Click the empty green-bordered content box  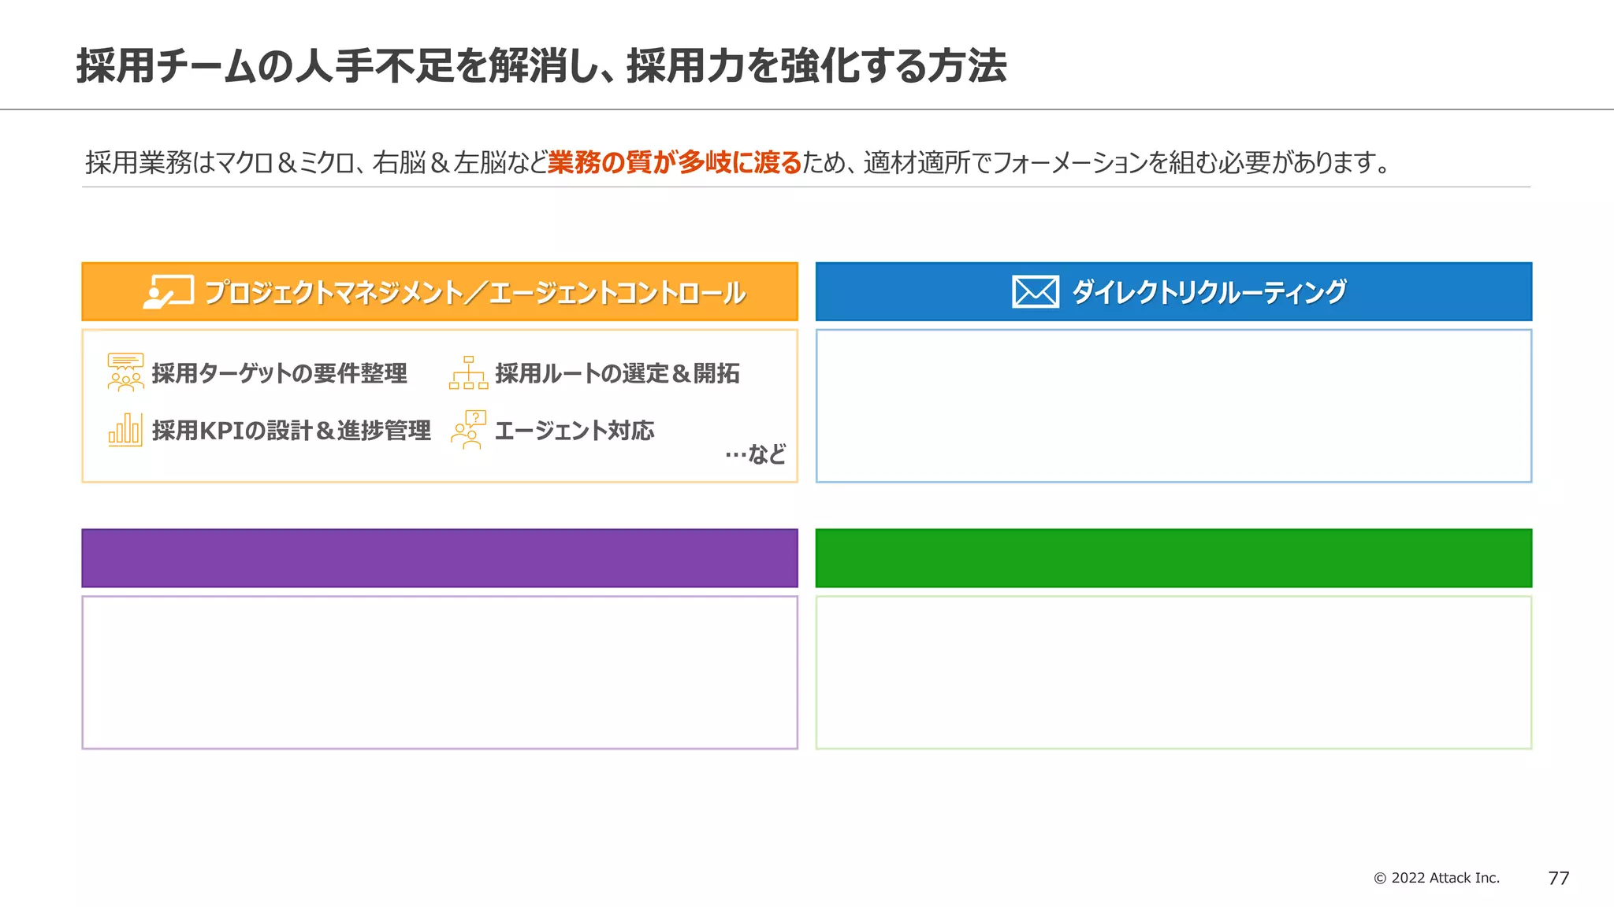click(1173, 672)
